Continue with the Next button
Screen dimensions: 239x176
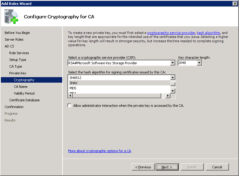point(167,167)
